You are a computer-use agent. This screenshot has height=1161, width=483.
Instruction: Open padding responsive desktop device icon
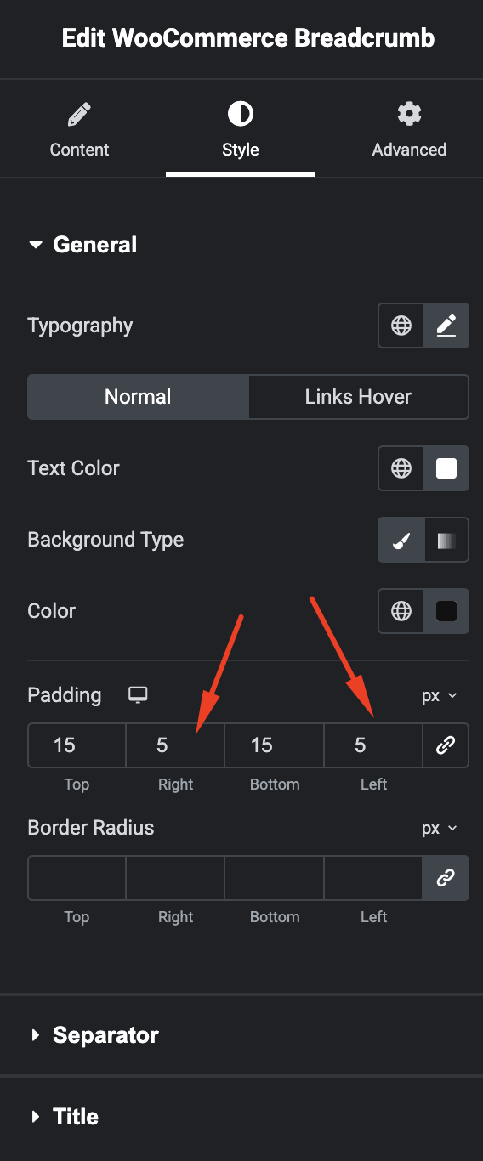tap(138, 695)
